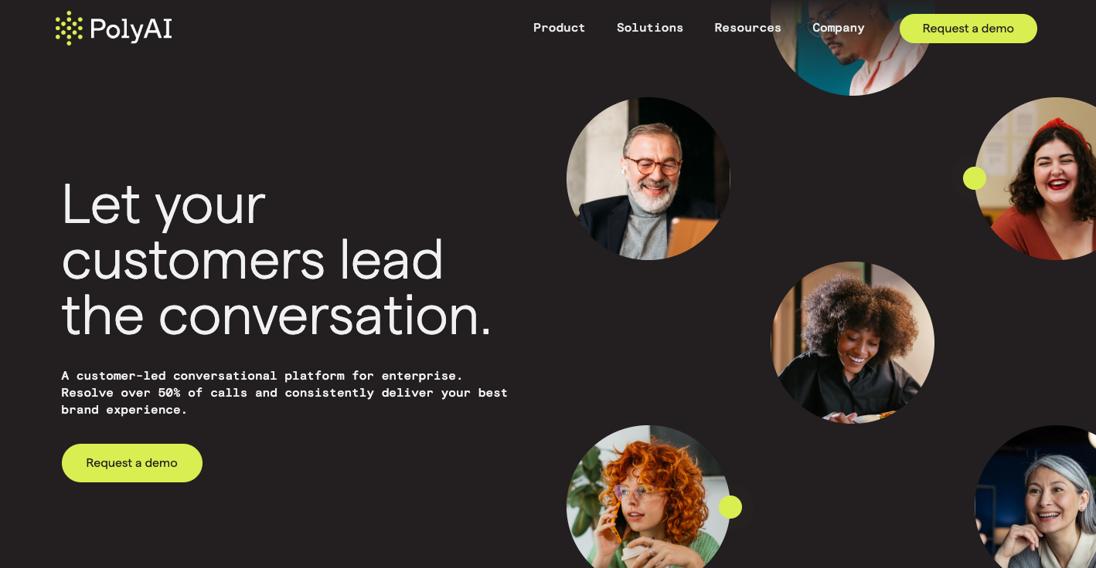Select the curly dark-haired woman photo
This screenshot has height=568, width=1096.
(x=853, y=343)
